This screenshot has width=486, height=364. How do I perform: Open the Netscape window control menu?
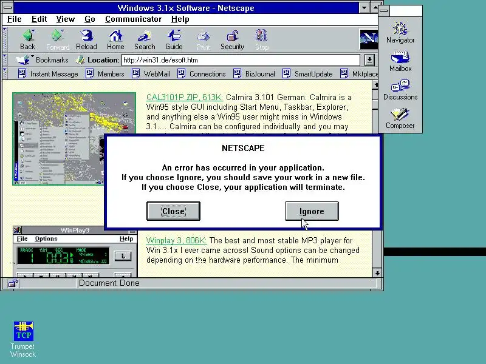tap(7, 8)
